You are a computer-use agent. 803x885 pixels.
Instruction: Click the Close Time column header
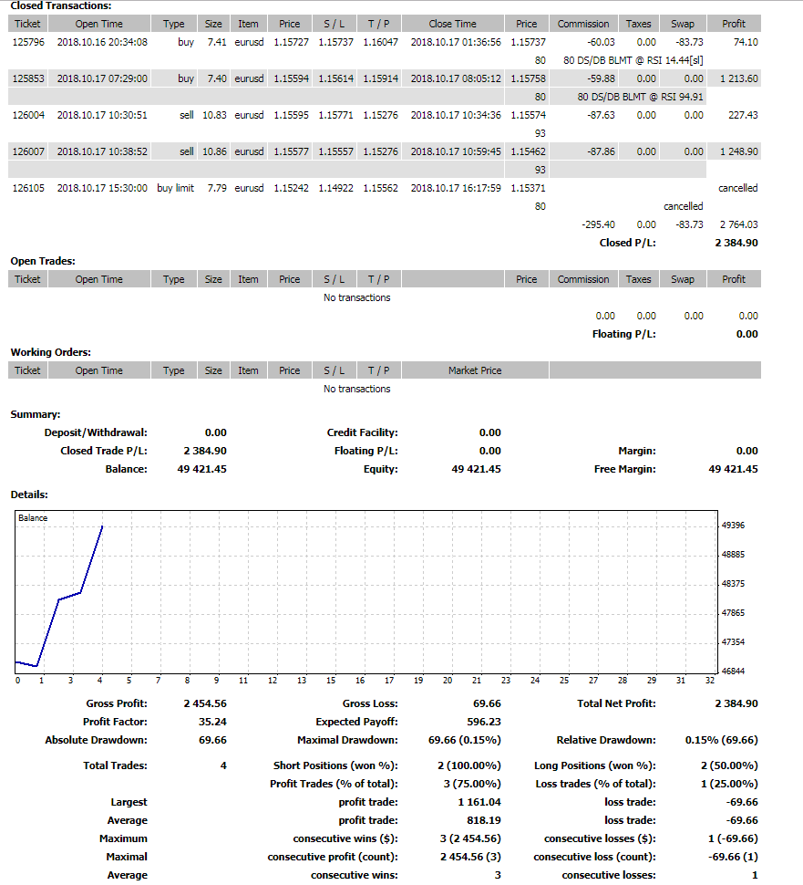point(452,24)
